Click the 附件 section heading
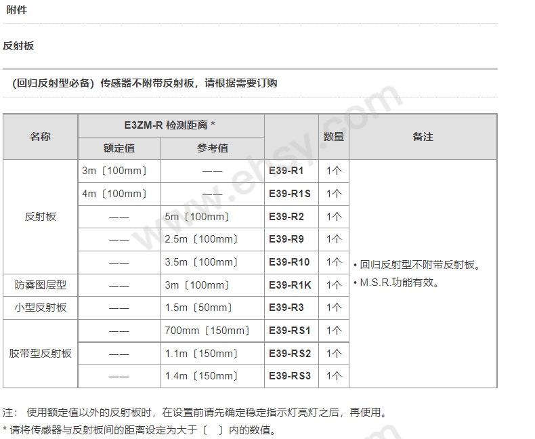 (16, 10)
